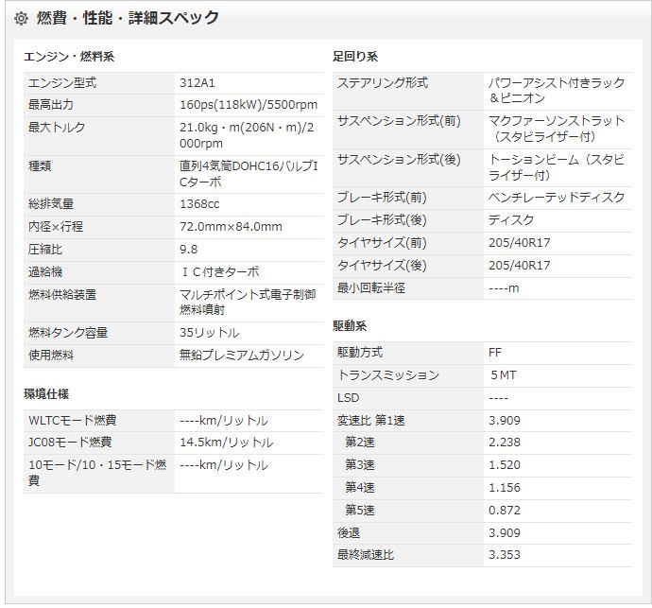Select ベンチレーテッドディスク front brake value
Screen dimensions: 652x608
[x=557, y=198]
